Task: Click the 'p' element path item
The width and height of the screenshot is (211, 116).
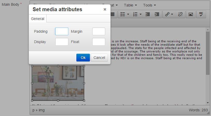Action: [x=34, y=110]
